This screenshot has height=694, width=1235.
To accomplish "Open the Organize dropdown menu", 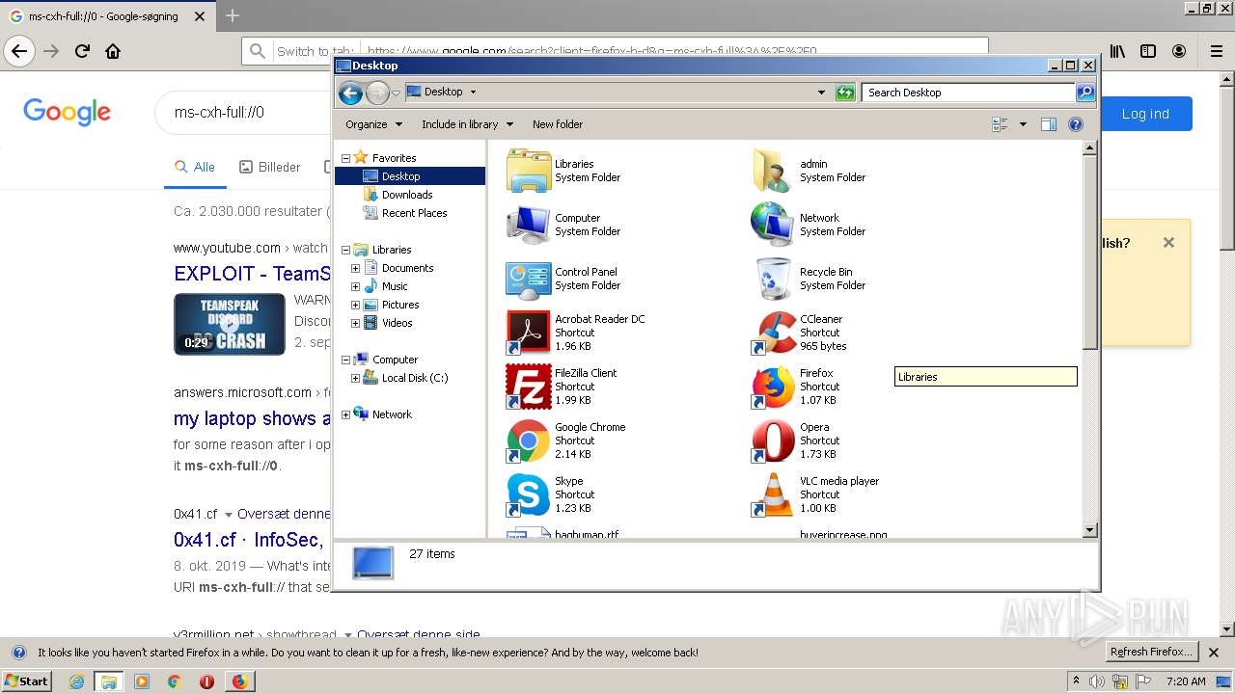I will tap(373, 124).
